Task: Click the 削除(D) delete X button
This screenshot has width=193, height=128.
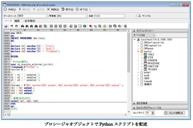Action: point(53,9)
